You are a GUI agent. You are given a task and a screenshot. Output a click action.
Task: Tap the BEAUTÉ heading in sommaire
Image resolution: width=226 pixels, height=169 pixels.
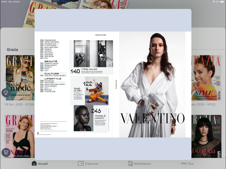[x=51, y=61]
